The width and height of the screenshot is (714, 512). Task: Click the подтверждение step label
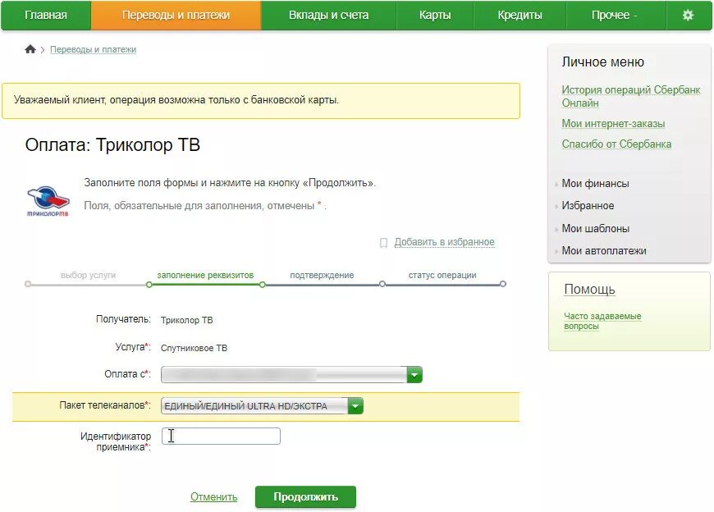click(x=322, y=275)
